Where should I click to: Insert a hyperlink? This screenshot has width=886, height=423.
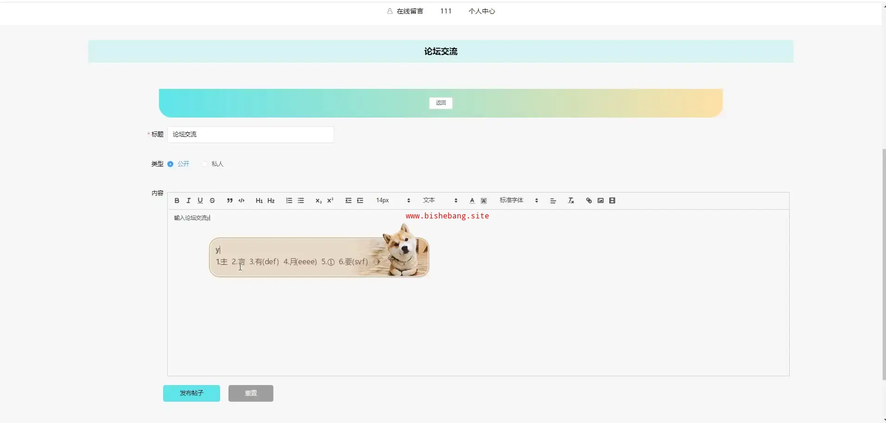tap(589, 200)
